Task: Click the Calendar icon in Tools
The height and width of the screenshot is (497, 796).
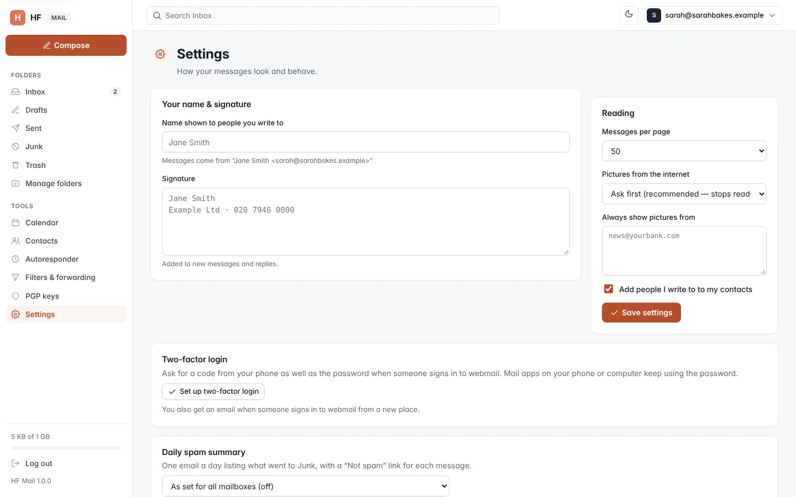Action: (15, 223)
